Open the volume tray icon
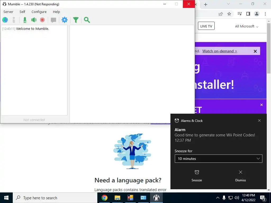 click(237, 198)
